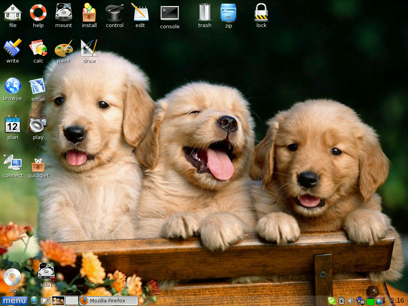The height and width of the screenshot is (306, 408).
Task: Launch the paint palette icon
Action: (63, 48)
